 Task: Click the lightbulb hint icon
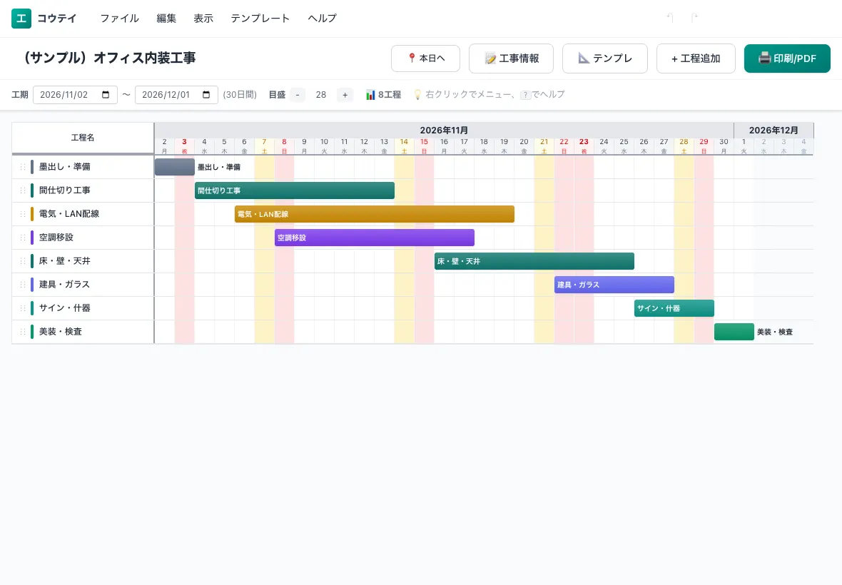pos(417,95)
